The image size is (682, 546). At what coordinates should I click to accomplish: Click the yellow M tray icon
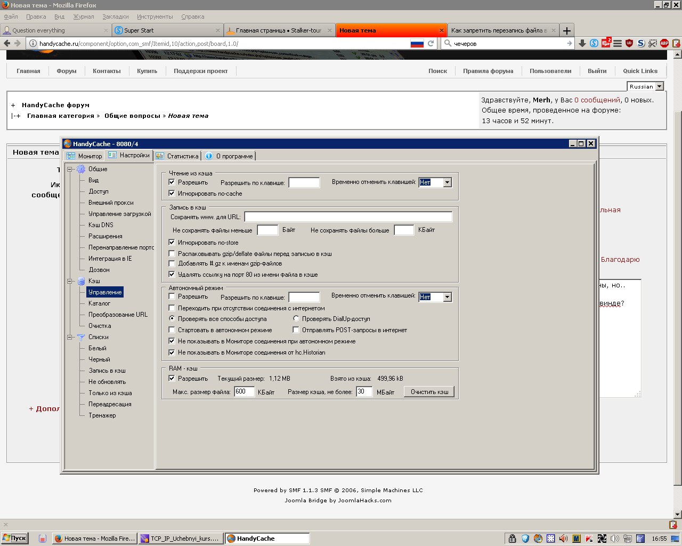577,539
